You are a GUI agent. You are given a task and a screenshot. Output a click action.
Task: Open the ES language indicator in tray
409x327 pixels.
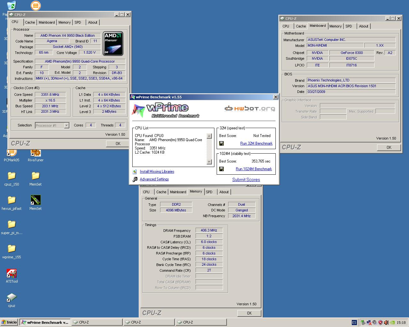(354, 323)
